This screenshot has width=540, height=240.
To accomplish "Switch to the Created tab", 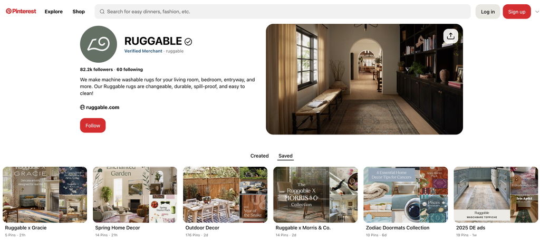I will click(259, 156).
